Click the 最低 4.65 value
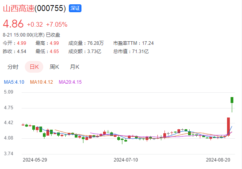 54,51
